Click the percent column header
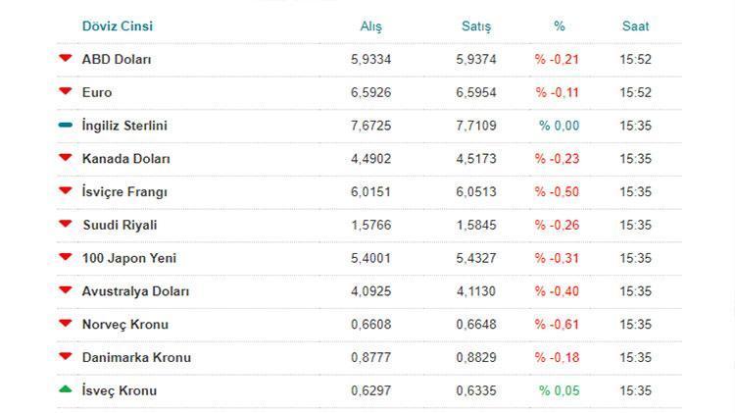This screenshot has width=735, height=413. click(x=559, y=26)
